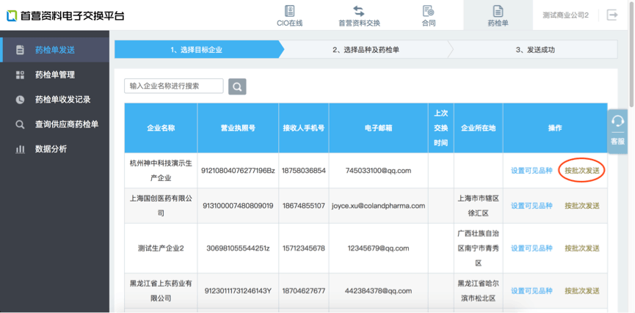Click the search magnifier button
This screenshot has height=313, width=635.
click(x=237, y=86)
